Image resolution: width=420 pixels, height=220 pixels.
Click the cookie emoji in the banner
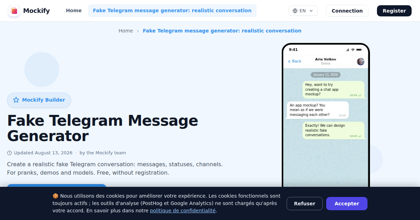click(x=55, y=196)
